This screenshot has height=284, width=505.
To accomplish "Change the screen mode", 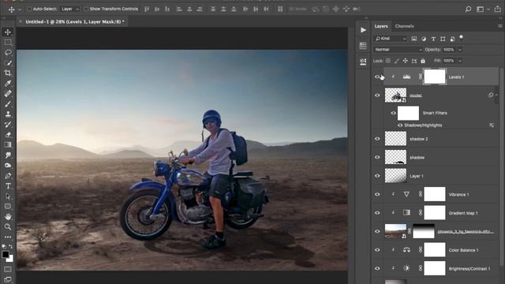I will [x=8, y=279].
